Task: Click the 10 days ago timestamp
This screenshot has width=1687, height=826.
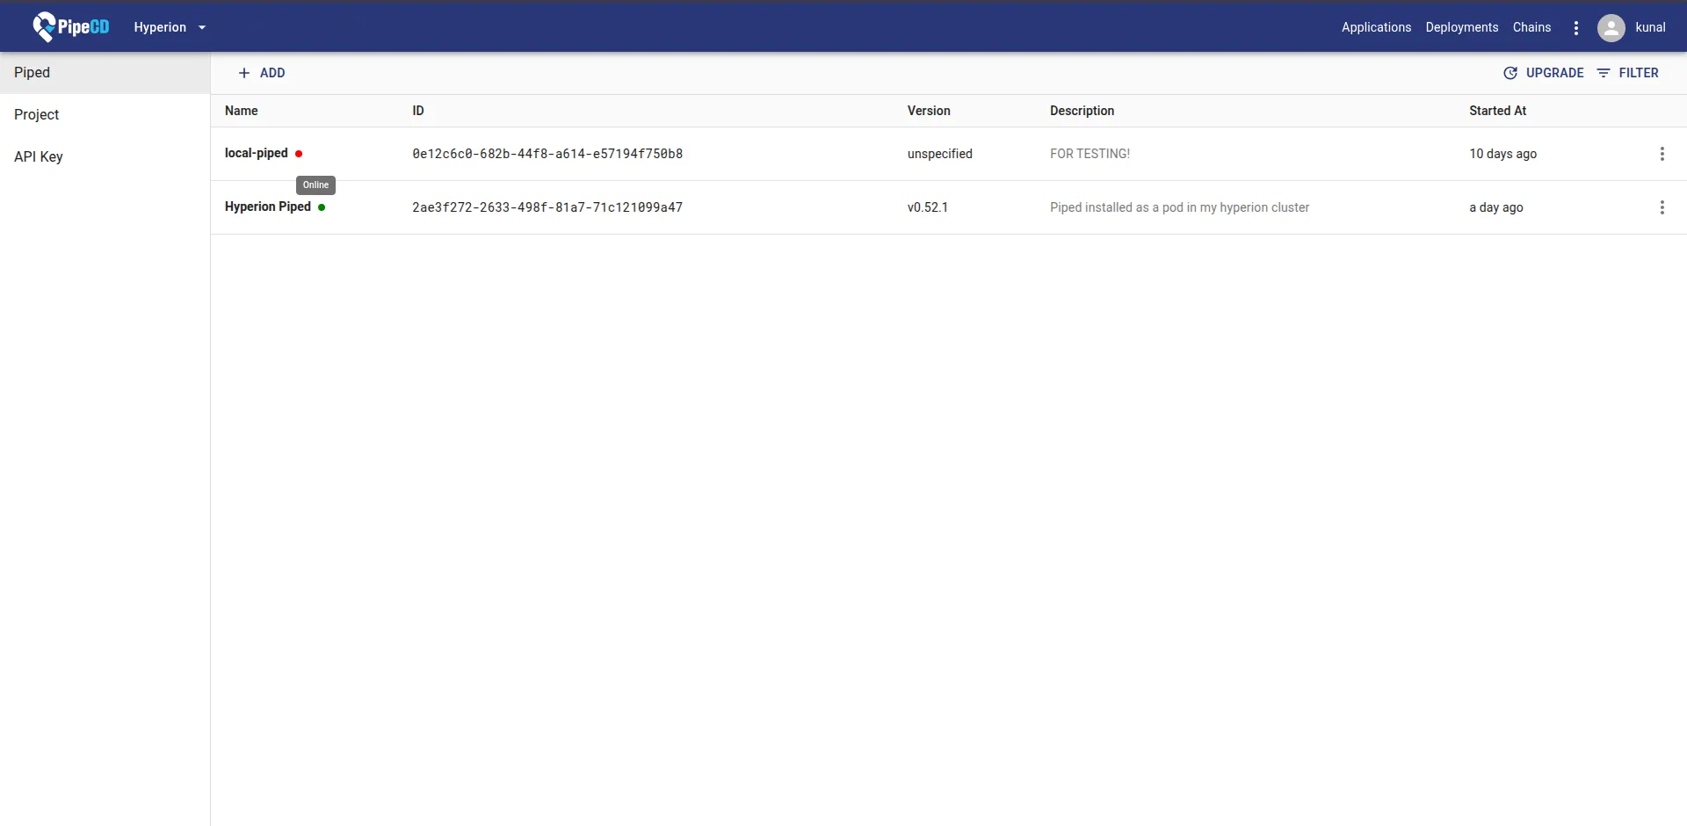Action: [x=1502, y=154]
